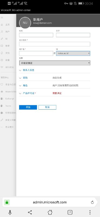This screenshot has height=217, width=100.
Task: Focus the 名字 first name field
Action: click(x=73, y=35)
